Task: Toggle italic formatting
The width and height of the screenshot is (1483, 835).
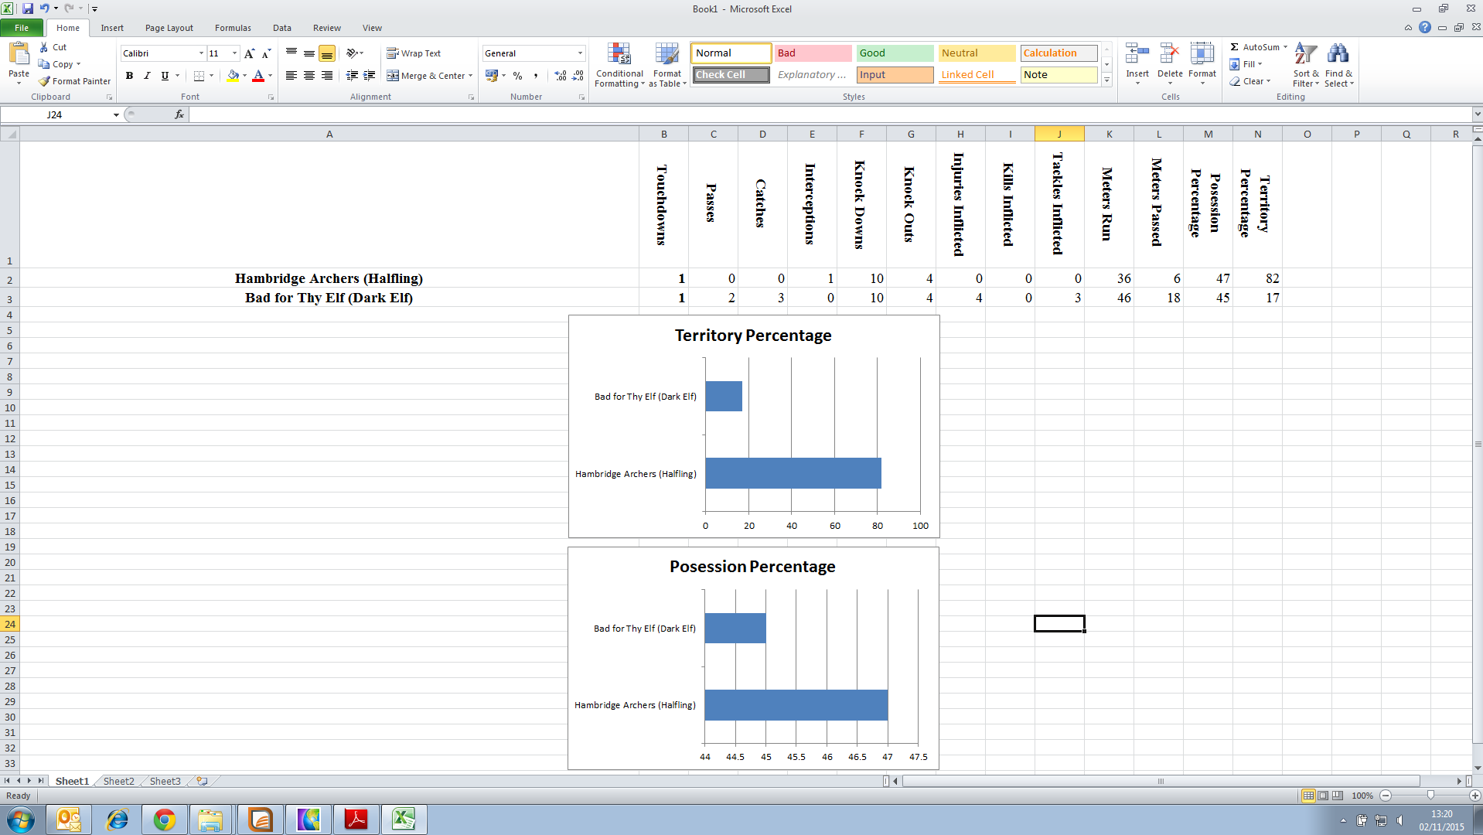Action: coord(146,76)
